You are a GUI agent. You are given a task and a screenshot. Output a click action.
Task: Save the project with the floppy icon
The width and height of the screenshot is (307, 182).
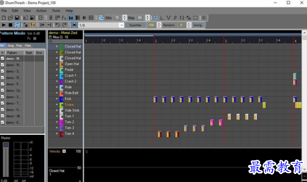(17, 18)
